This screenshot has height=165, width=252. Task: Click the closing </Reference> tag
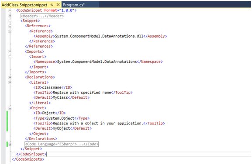[42, 41]
